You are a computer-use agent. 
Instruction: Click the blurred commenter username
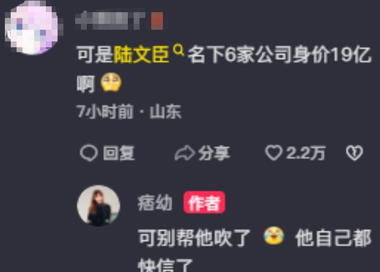(x=110, y=20)
